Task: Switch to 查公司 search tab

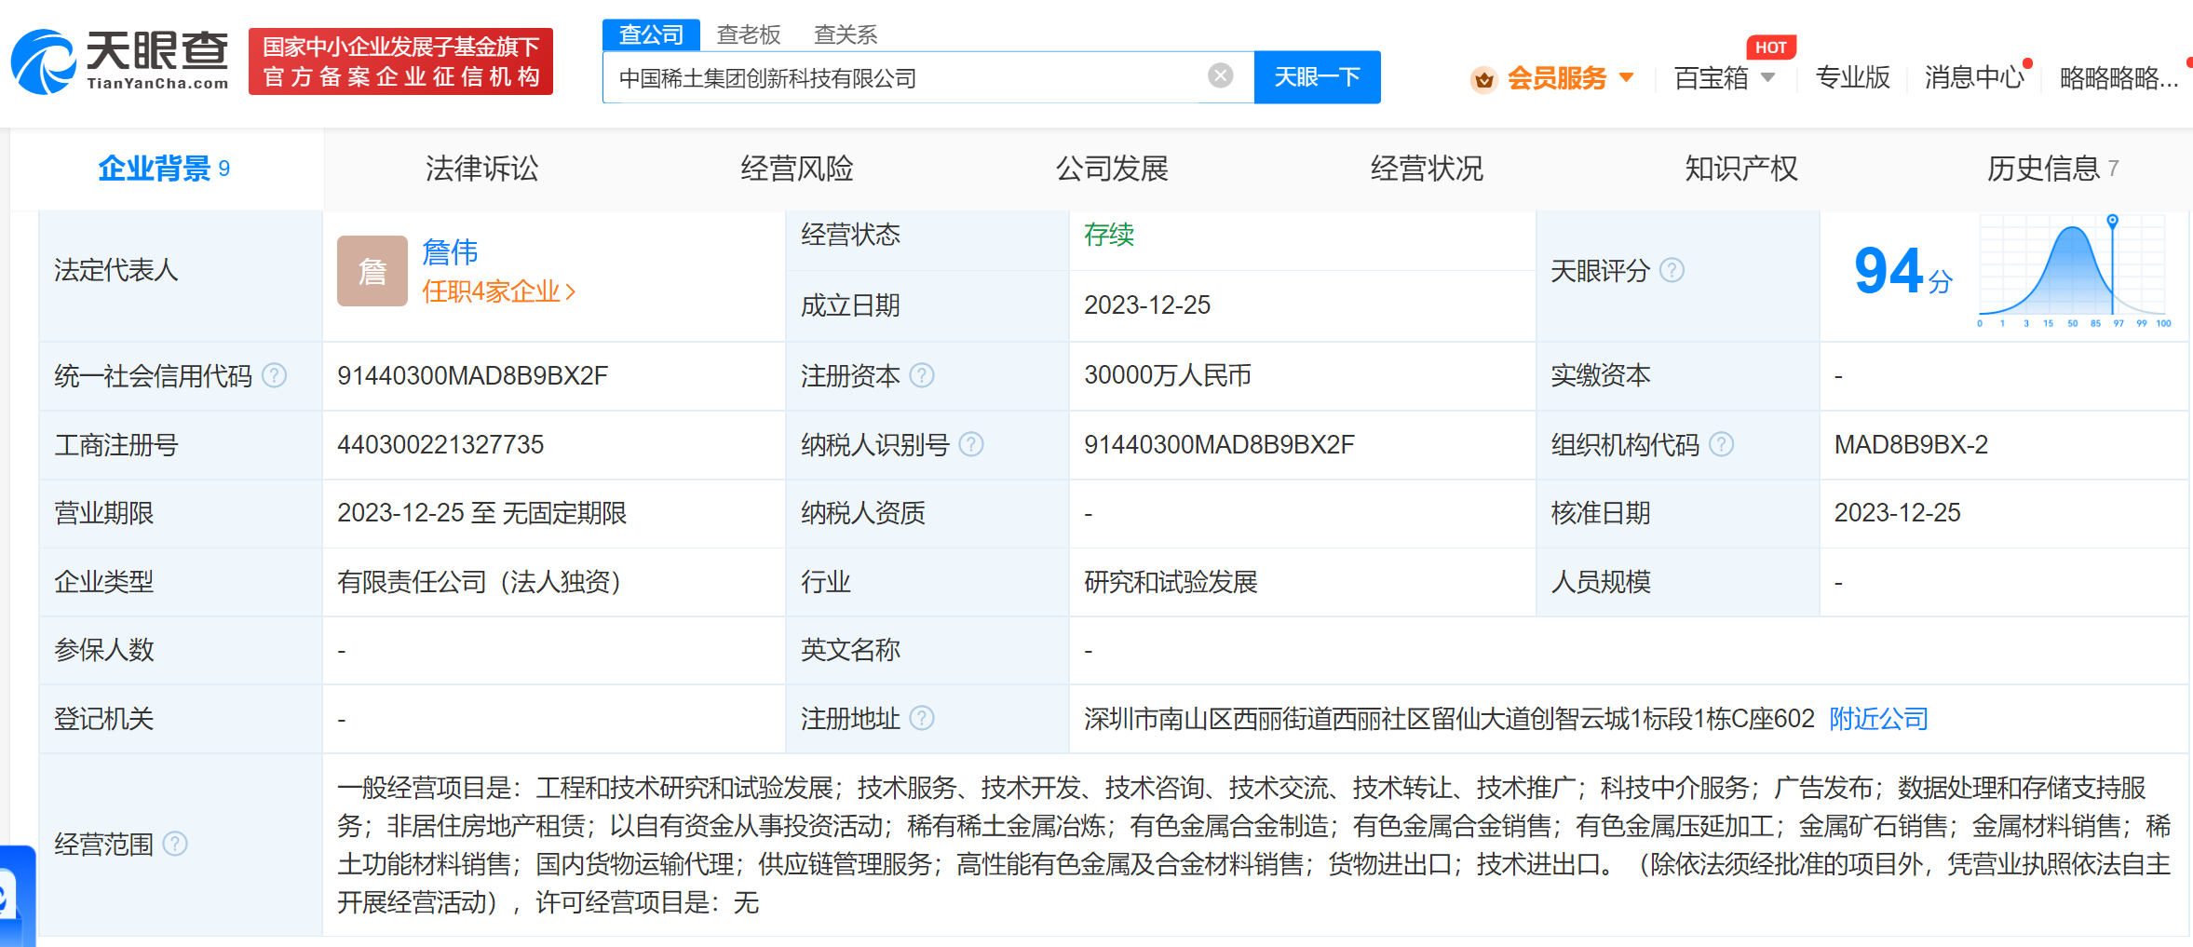Action: pyautogui.click(x=651, y=34)
